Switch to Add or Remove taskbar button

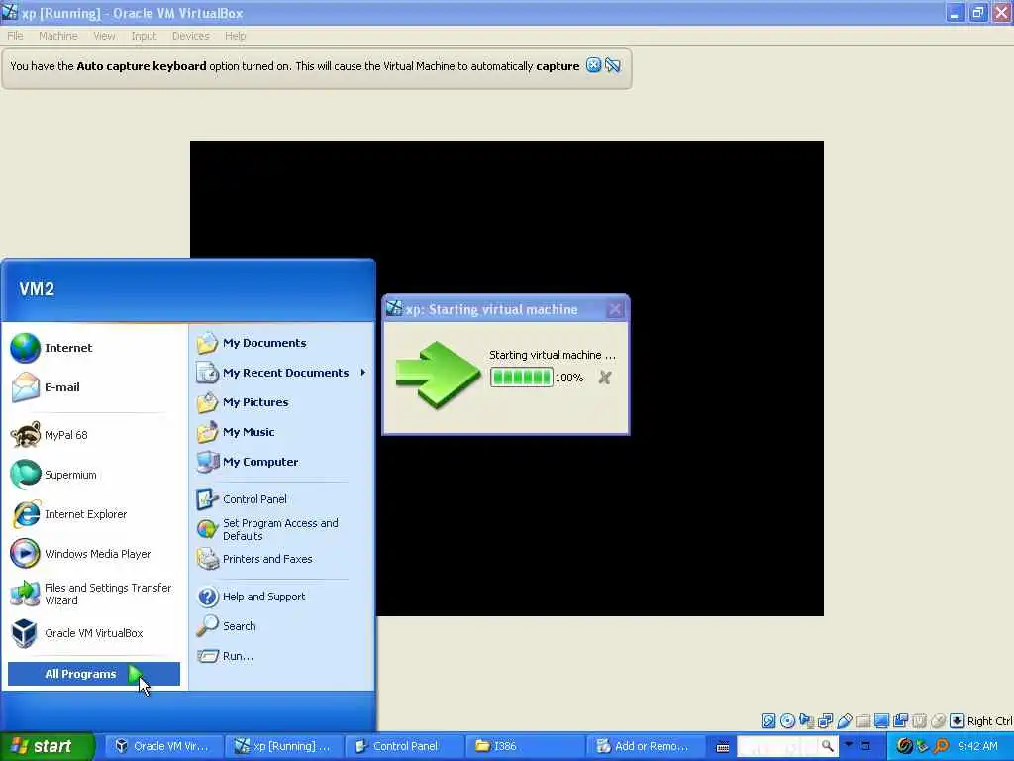tap(644, 746)
